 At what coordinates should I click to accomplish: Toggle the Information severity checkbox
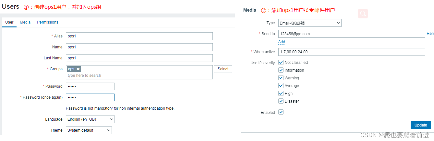pos(281,70)
